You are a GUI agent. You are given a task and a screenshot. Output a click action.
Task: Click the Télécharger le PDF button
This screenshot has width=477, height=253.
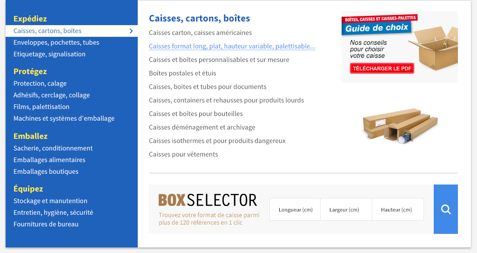[x=382, y=68]
